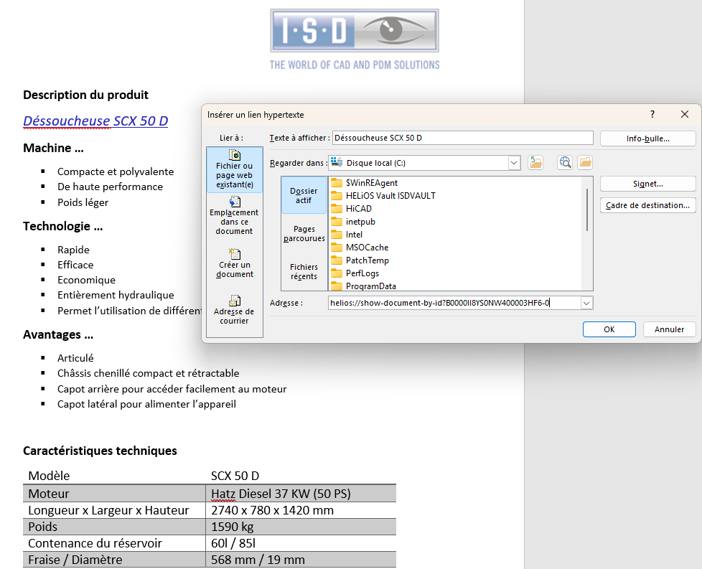Expand the Adresse history dropdown arrow
This screenshot has height=569, width=702.
coord(586,303)
